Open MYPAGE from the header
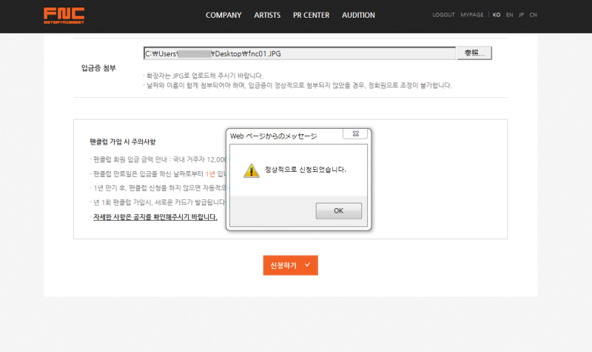The height and width of the screenshot is (352, 592). pyautogui.click(x=472, y=15)
